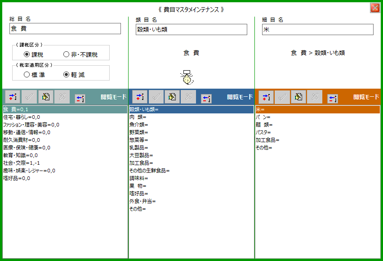
Task: Select 加工食品= in the 類目 list
Action: point(191,163)
